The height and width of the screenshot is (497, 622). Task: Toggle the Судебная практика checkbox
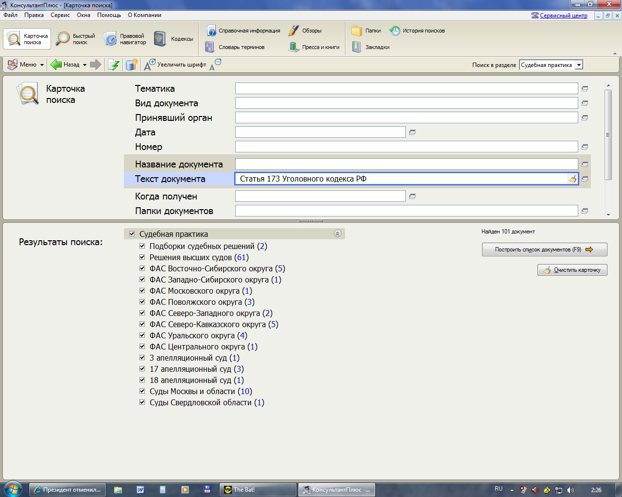(132, 233)
